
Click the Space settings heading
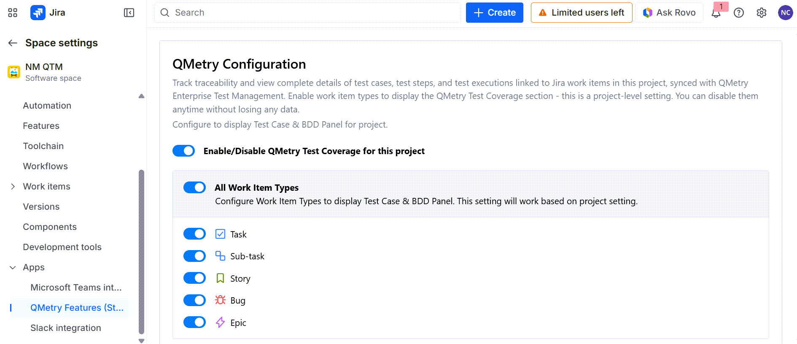pos(62,43)
